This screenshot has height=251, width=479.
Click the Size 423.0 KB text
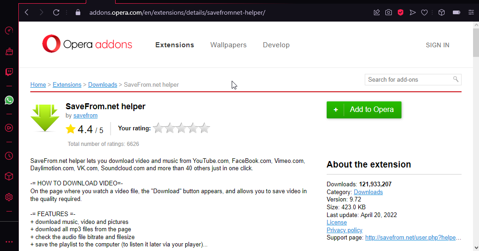pos(346,207)
